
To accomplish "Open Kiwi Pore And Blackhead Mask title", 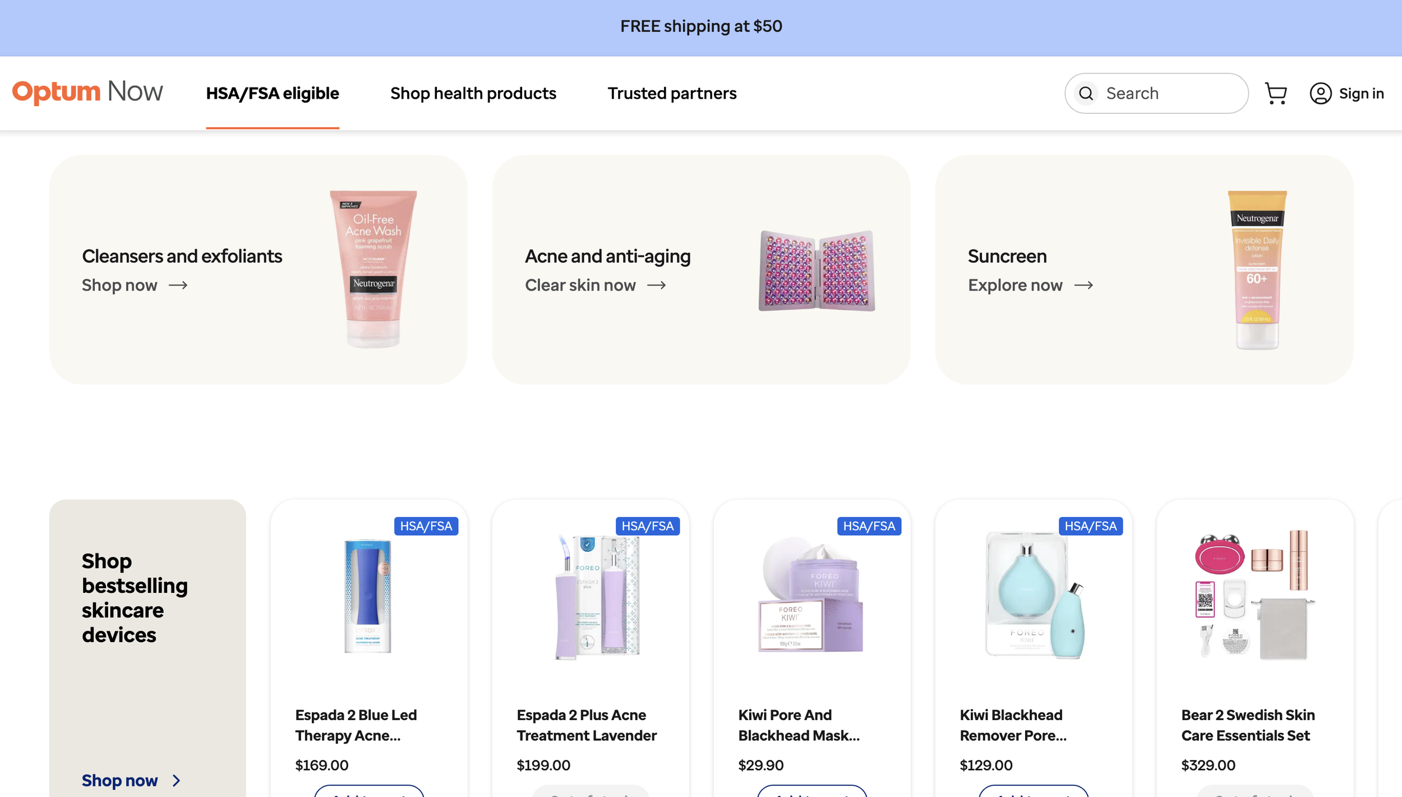I will (799, 725).
